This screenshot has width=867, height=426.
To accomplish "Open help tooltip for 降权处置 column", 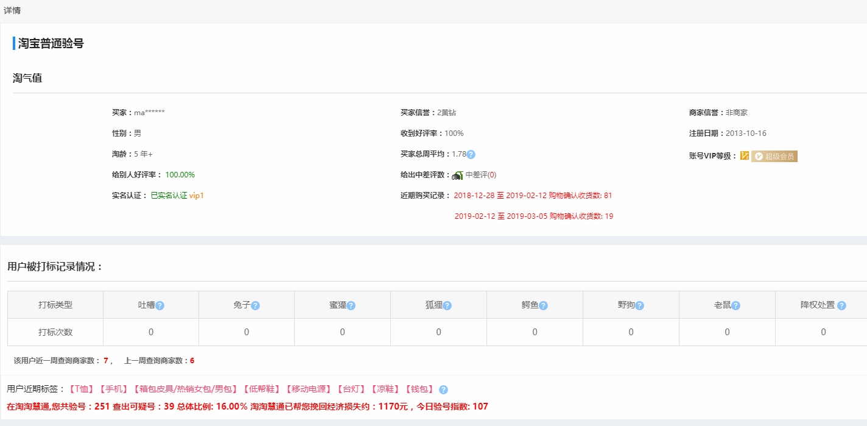I will click(841, 305).
